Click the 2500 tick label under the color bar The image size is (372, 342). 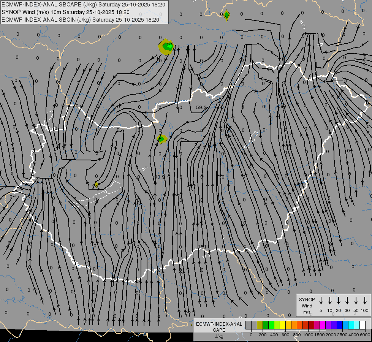(342, 335)
